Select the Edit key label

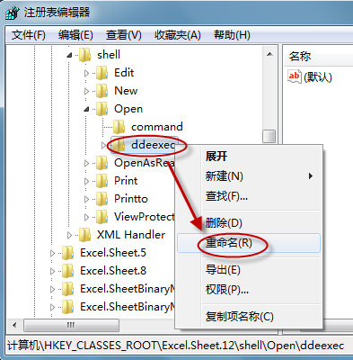[124, 73]
